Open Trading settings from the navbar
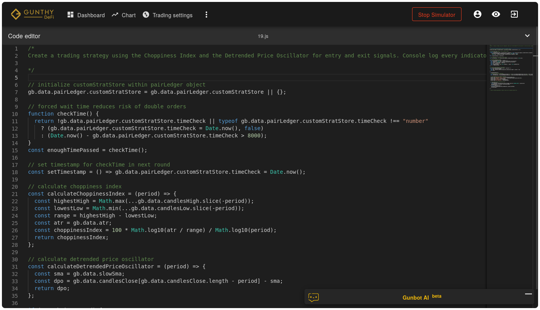Image resolution: width=540 pixels, height=310 pixels. coord(172,15)
